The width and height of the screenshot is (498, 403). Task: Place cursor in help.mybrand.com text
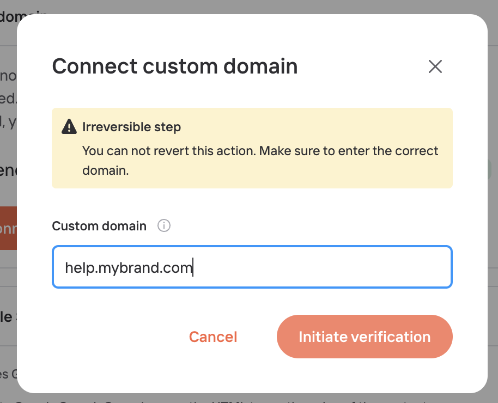129,268
